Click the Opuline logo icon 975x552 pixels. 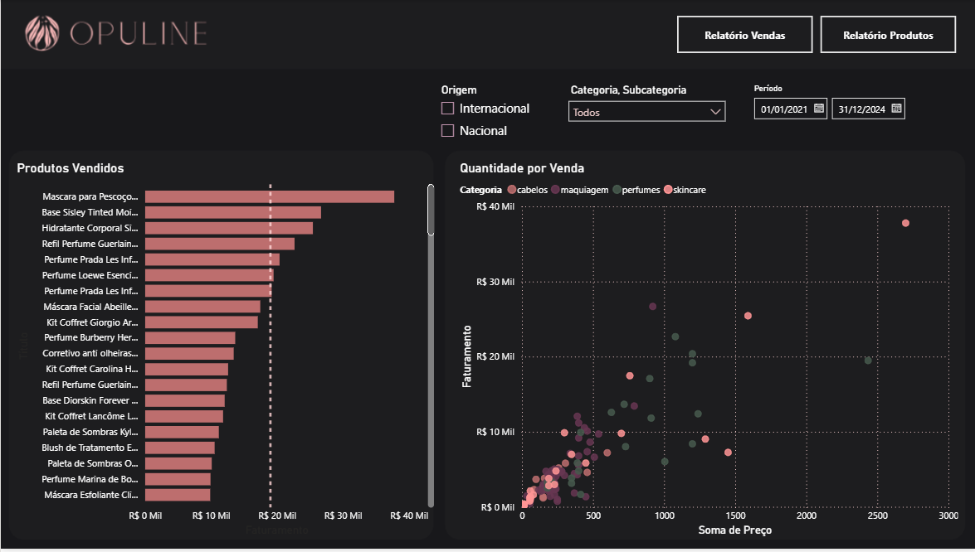pos(42,33)
